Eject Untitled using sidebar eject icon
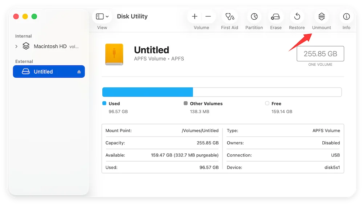Viewport: 363px width, 204px height. 79,72
